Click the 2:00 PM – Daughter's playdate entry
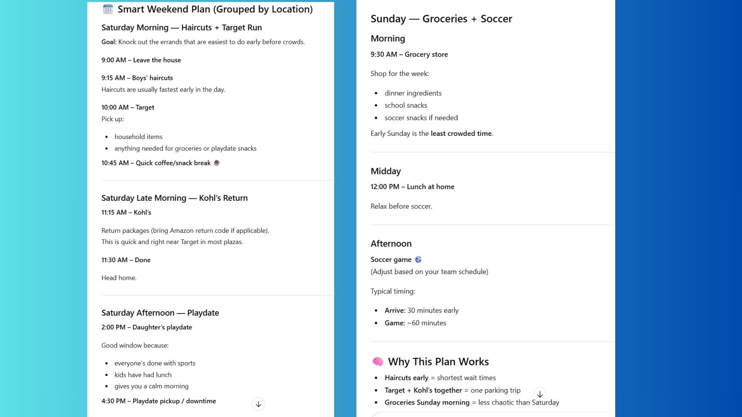 click(x=146, y=327)
